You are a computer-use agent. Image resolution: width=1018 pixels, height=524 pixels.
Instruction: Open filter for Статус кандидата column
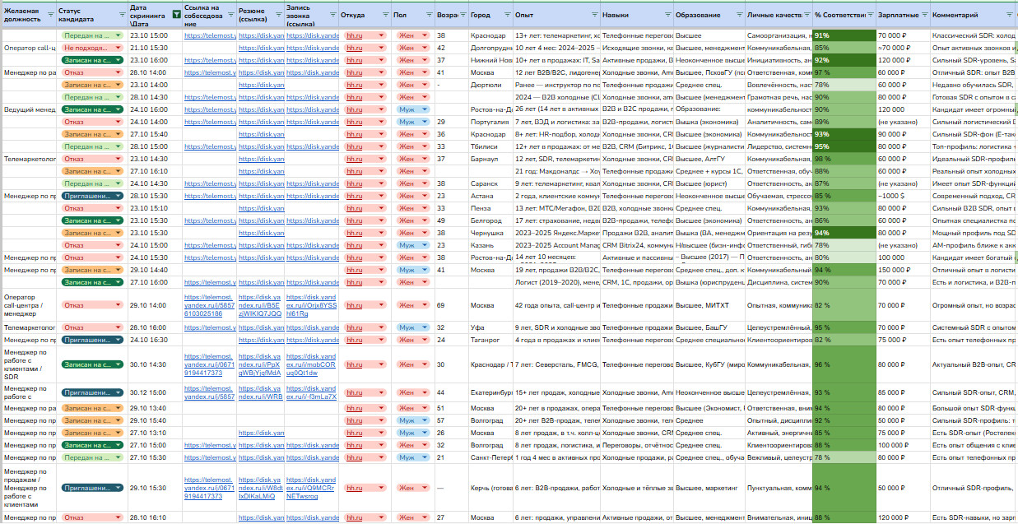click(121, 16)
